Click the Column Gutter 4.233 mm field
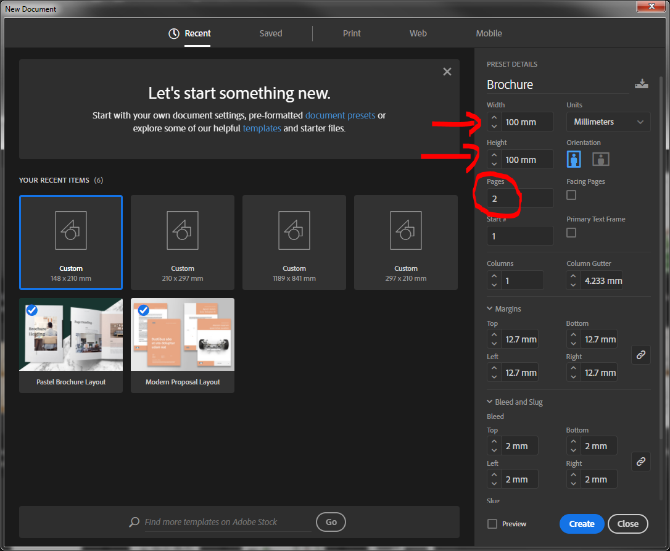 click(x=602, y=280)
